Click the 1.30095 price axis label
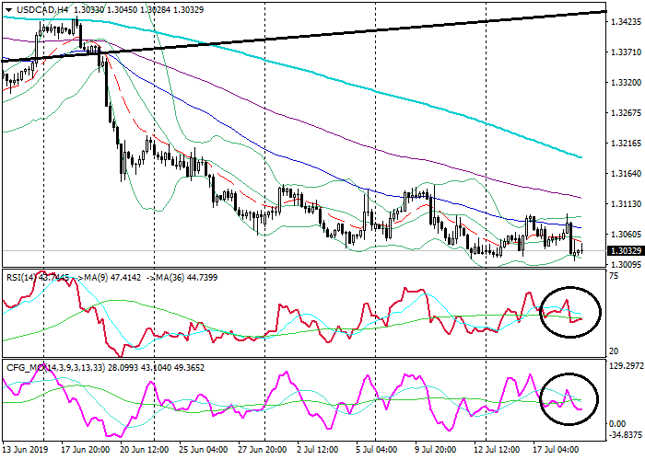This screenshot has width=645, height=460. [x=624, y=264]
